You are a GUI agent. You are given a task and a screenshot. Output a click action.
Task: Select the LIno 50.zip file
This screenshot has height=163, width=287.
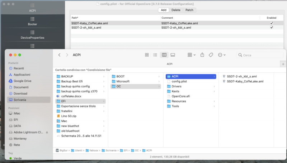click(80, 116)
